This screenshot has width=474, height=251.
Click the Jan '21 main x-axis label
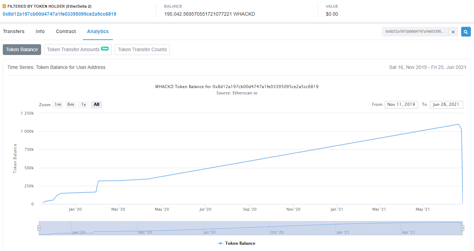coord(336,209)
